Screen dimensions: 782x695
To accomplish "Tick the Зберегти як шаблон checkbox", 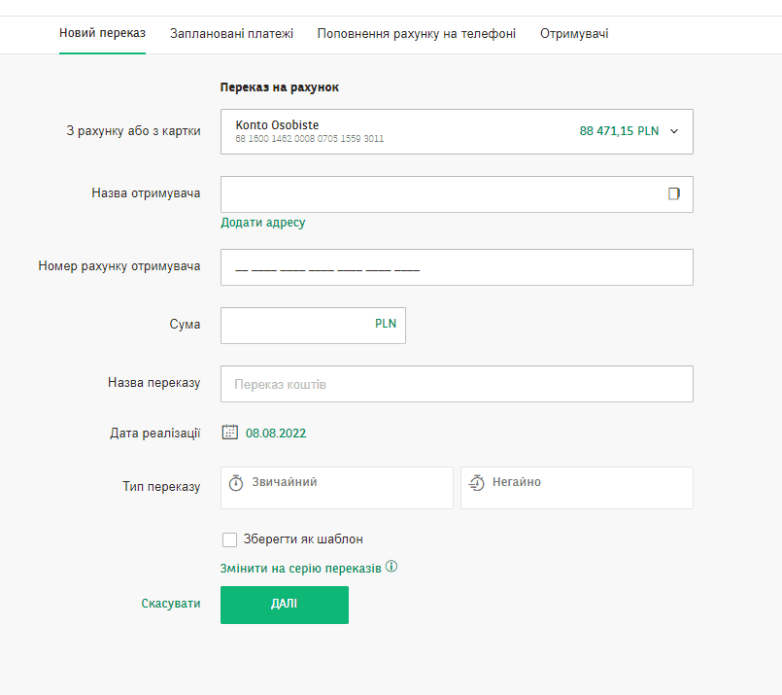I will [x=230, y=539].
